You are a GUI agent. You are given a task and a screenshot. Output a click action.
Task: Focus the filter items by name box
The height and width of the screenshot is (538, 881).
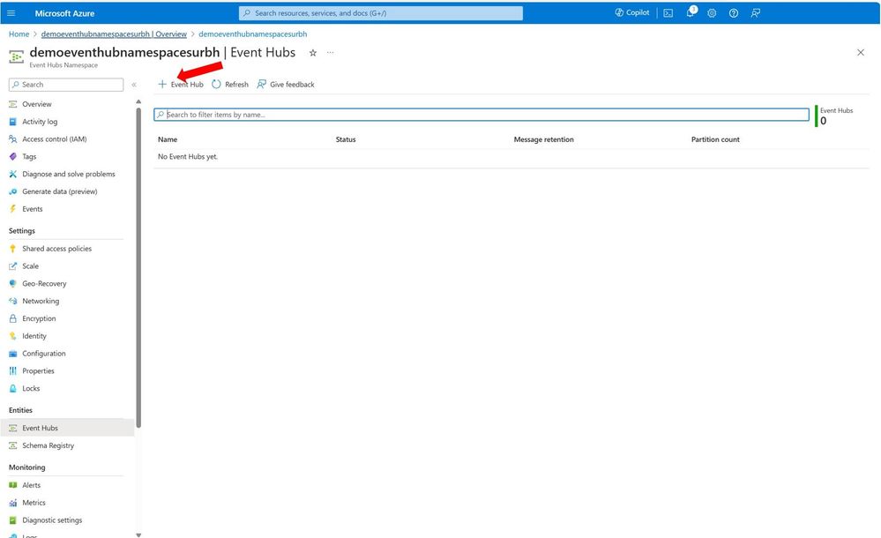[x=482, y=115]
